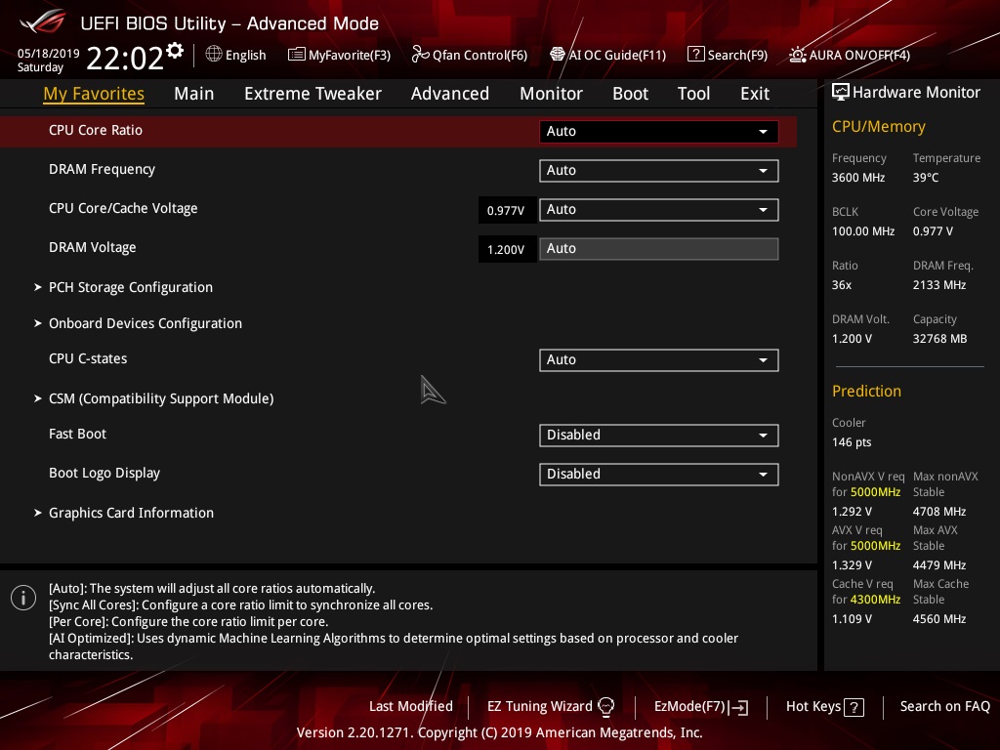Toggle AURA ON/OFF(F4)
The width and height of the screenshot is (1000, 750).
pos(850,55)
